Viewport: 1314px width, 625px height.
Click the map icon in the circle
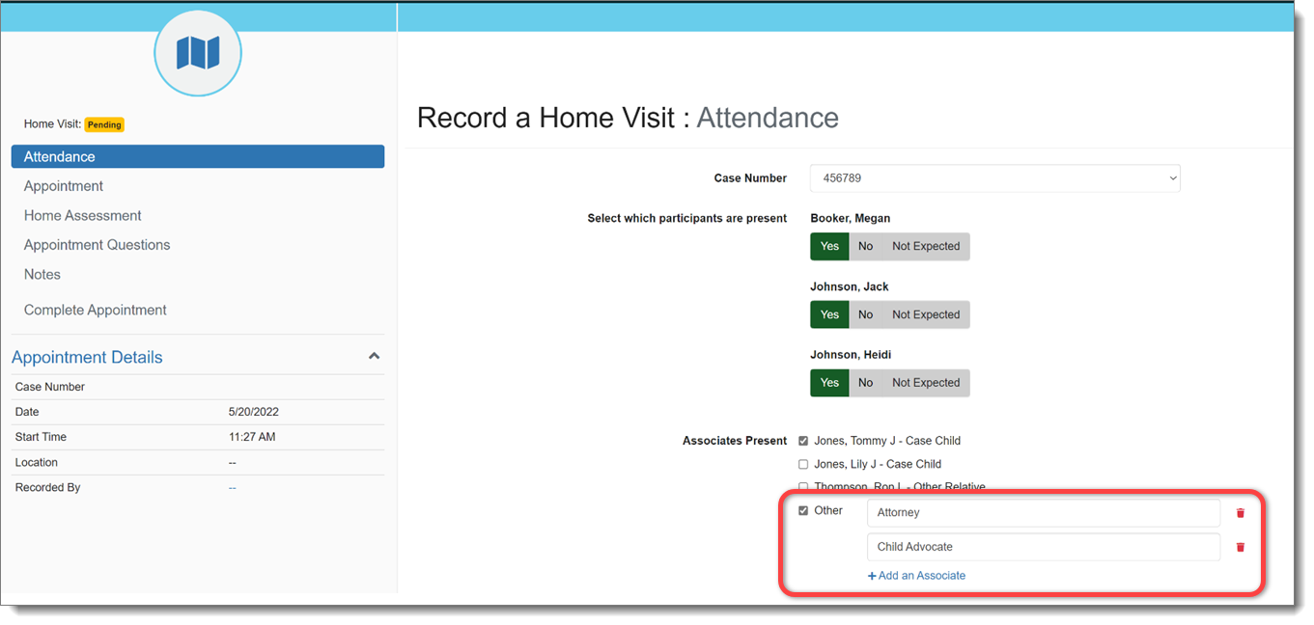(x=198, y=52)
